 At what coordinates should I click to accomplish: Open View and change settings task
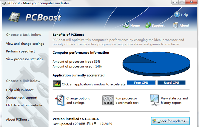click(25, 44)
